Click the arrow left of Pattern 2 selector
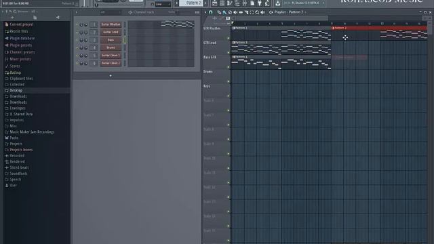Image resolution: width=434 pixels, height=244 pixels. point(176,3)
